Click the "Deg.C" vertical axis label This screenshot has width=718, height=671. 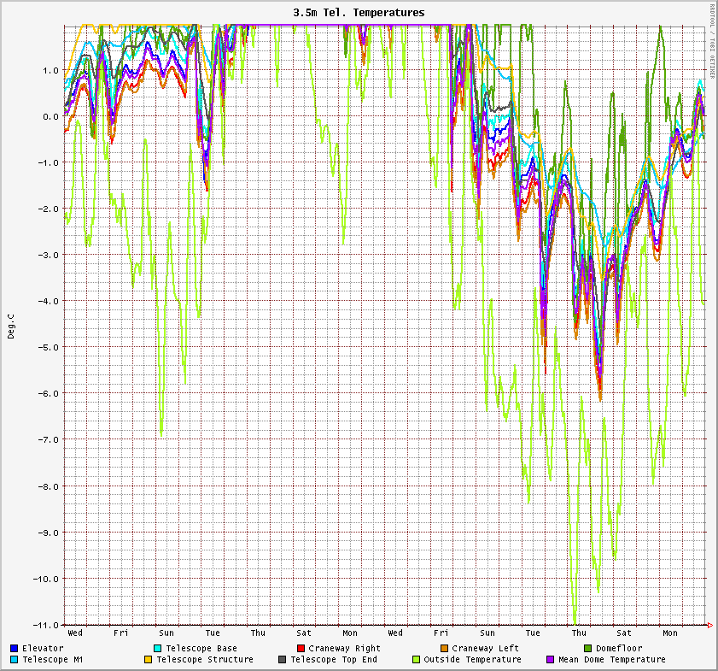(x=11, y=326)
